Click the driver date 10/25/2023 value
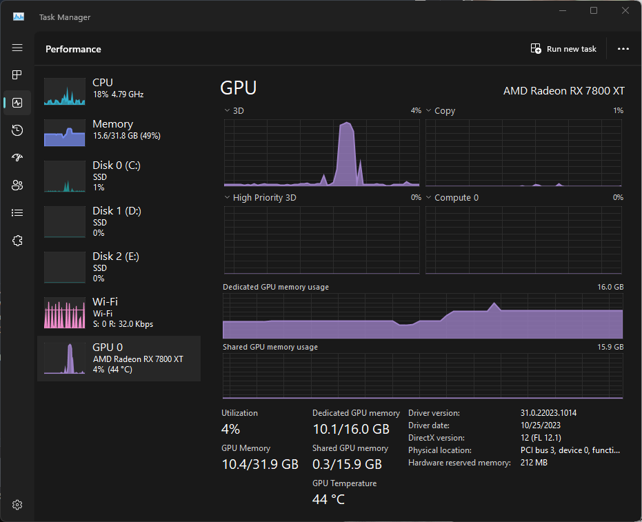 point(541,425)
